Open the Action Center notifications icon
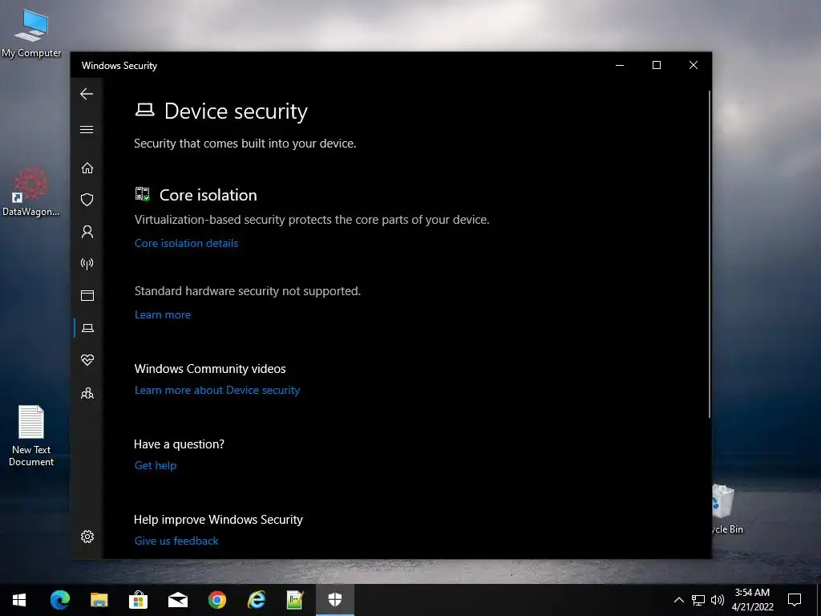Viewport: 821px width, 616px height. tap(795, 600)
